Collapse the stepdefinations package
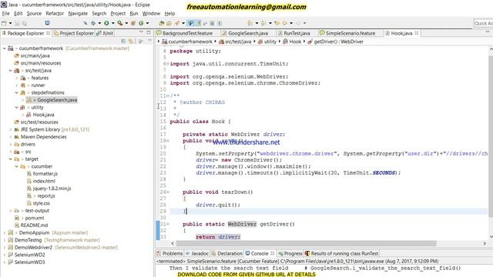 click(17, 92)
